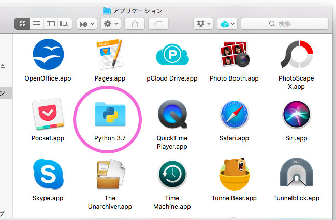This screenshot has width=336, height=220.
Task: Click the search field
Action: [x=285, y=24]
